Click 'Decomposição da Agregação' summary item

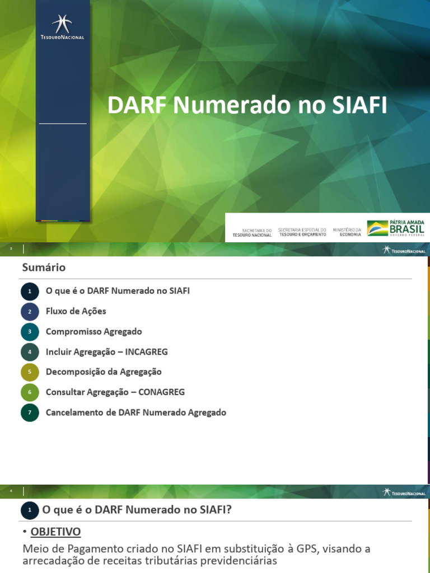[104, 372]
